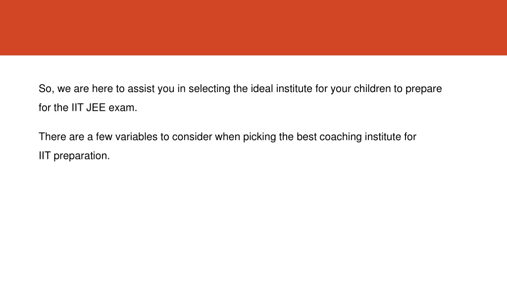
Task: Click the word "coaching" in the second paragraph
Action: click(341, 138)
